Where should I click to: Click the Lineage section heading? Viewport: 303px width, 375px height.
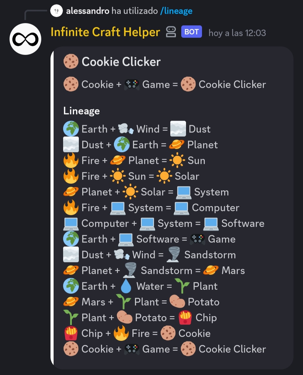pyautogui.click(x=82, y=111)
